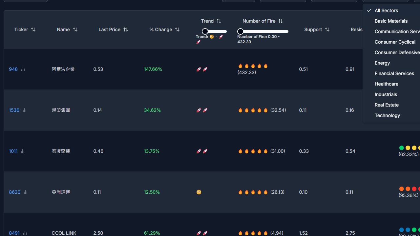The image size is (420, 236).
Task: Choose Basic Materials from sector list
Action: (x=391, y=21)
